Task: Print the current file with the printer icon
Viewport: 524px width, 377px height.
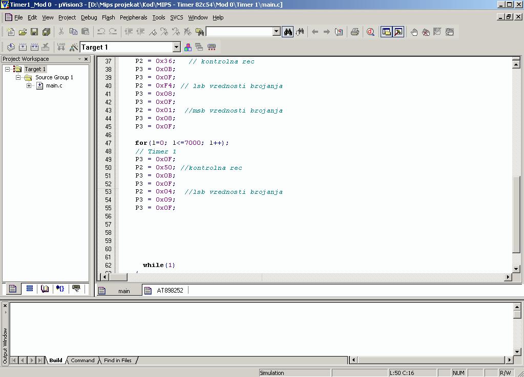Action: pyautogui.click(x=355, y=32)
